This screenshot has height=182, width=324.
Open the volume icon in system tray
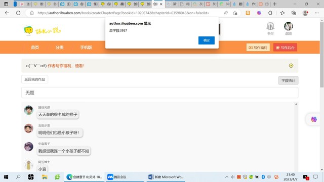point(233,177)
